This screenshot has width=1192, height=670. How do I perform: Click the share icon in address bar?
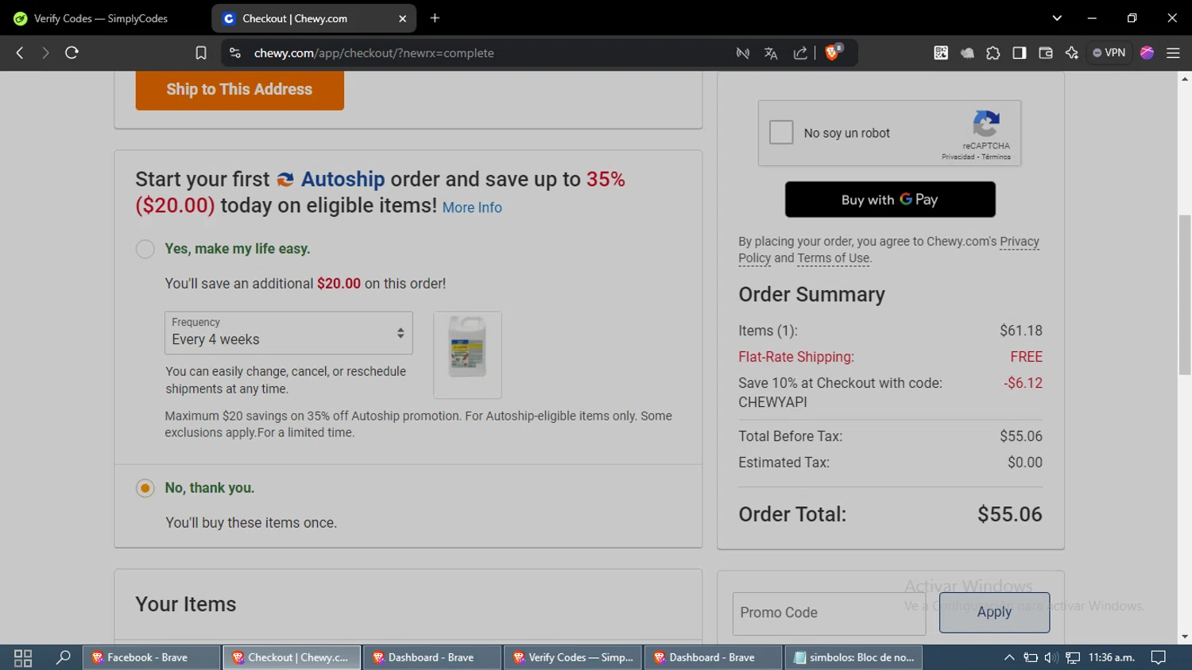[800, 53]
